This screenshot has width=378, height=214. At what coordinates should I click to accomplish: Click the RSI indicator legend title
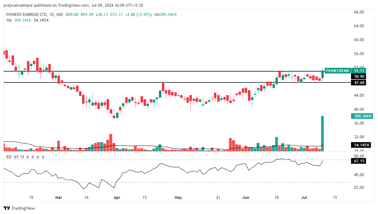pyautogui.click(x=10, y=157)
